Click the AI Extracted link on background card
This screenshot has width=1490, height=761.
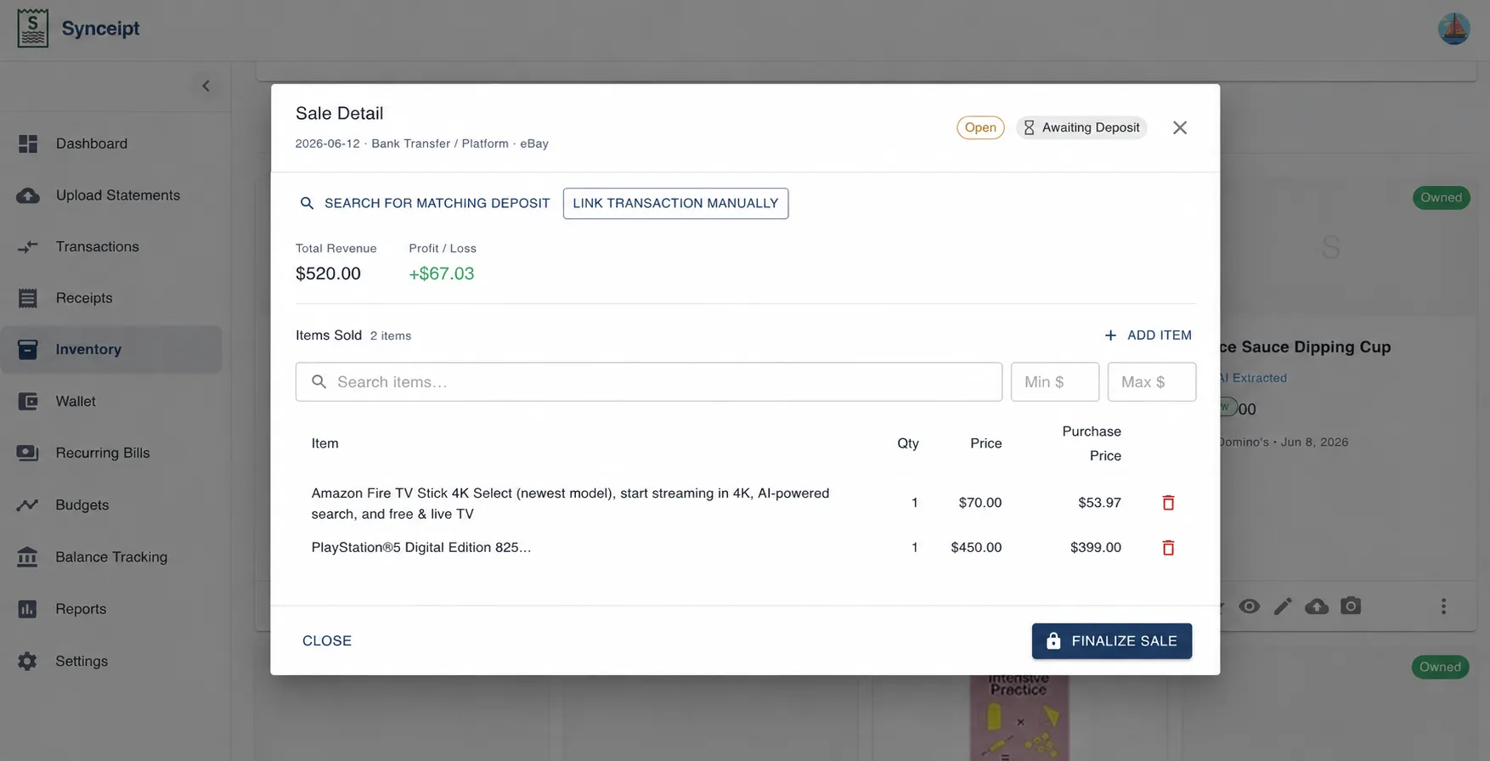pyautogui.click(x=1252, y=378)
